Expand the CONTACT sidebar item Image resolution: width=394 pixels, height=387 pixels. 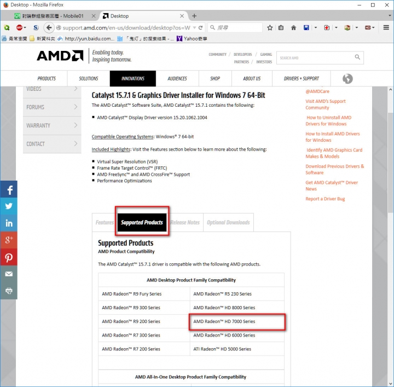click(52, 144)
